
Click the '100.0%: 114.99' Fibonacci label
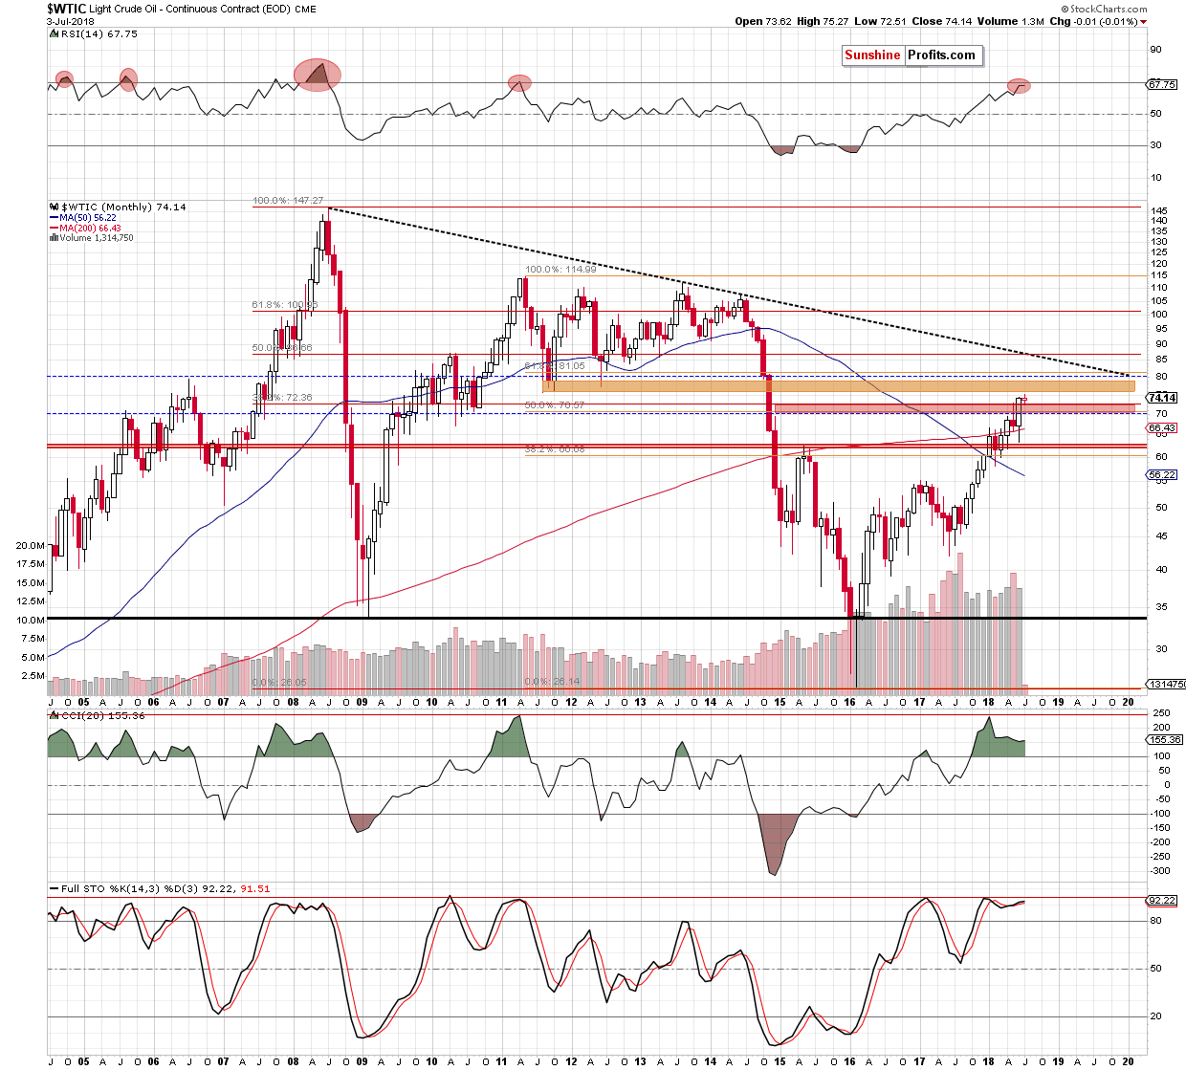560,270
